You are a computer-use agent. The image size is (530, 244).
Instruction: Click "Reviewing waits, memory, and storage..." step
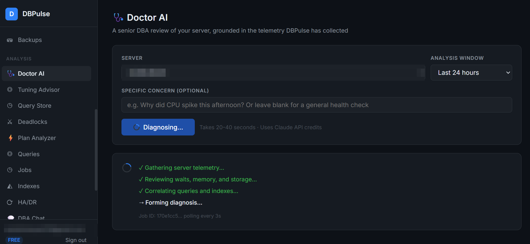198,179
